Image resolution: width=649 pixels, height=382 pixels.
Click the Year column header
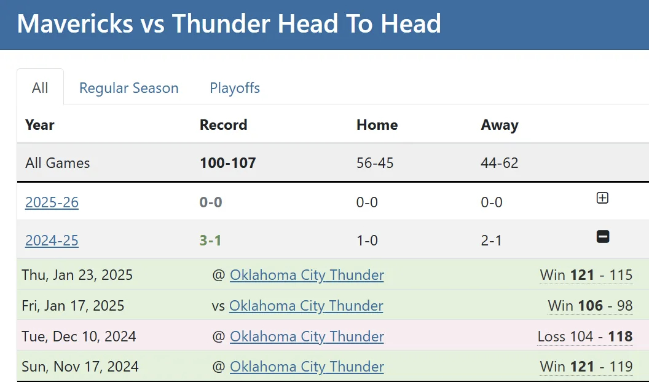point(40,125)
